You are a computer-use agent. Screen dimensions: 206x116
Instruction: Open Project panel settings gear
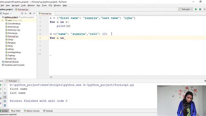(31, 14)
